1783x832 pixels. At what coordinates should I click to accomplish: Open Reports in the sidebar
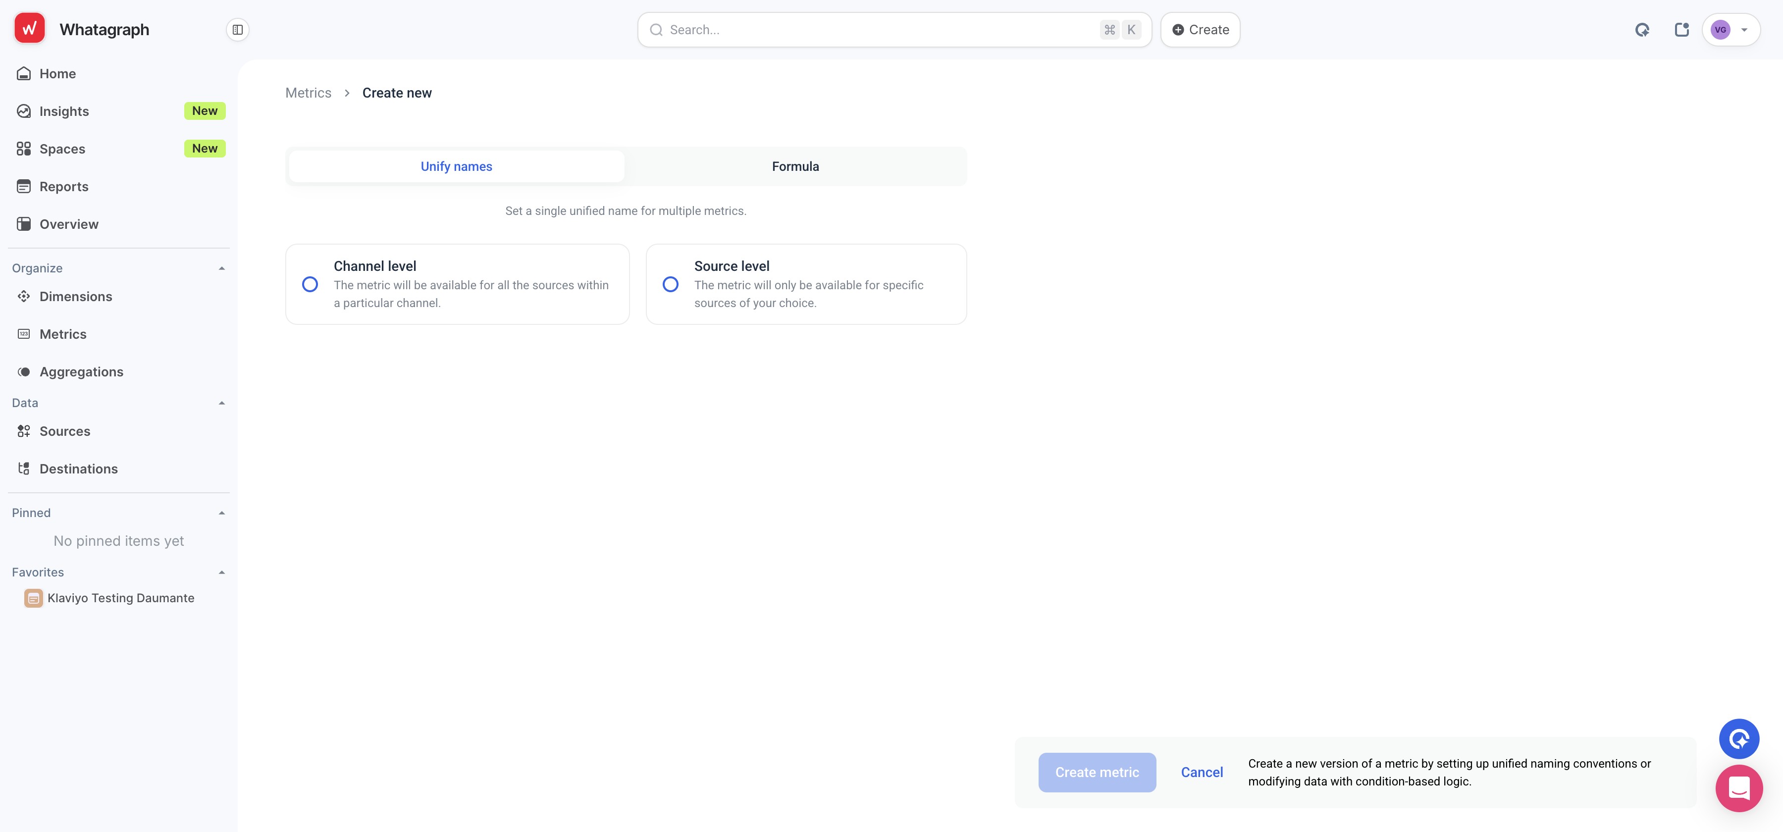(118, 186)
